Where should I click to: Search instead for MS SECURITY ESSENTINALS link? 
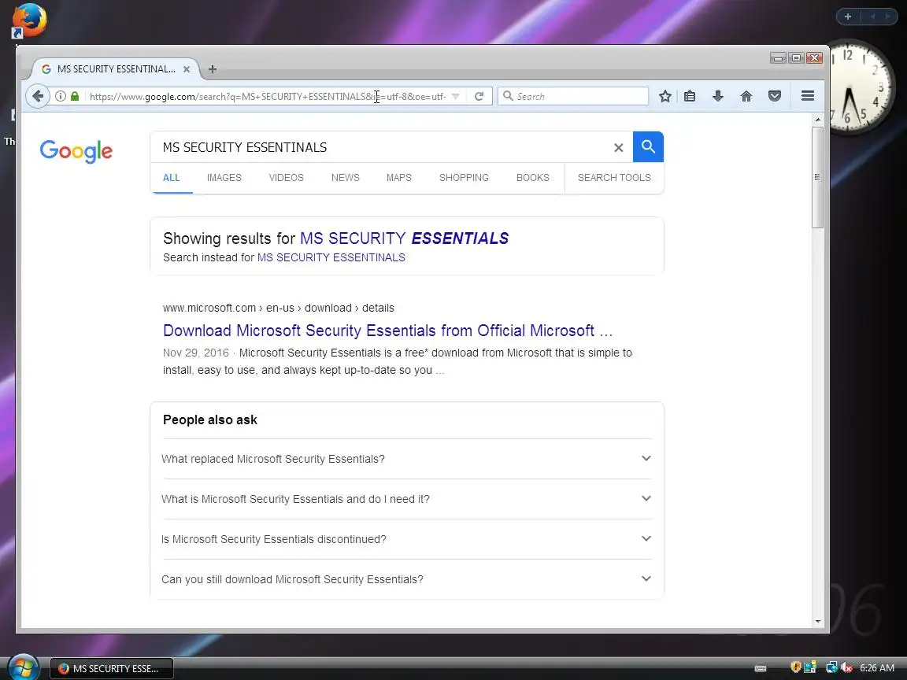coord(331,257)
